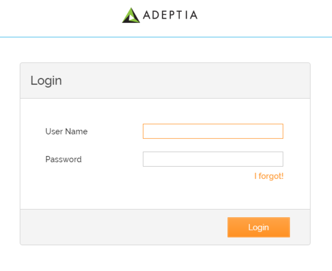Click the ADEPTIA wordmark text
The height and width of the screenshot is (271, 332).
(170, 15)
